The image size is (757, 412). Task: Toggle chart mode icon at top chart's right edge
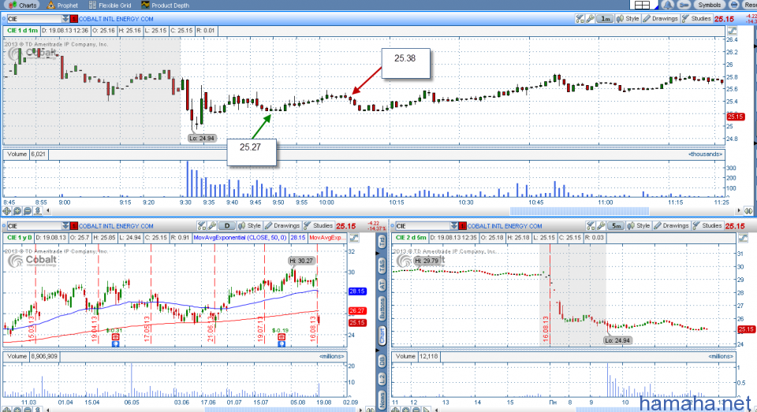(x=733, y=31)
